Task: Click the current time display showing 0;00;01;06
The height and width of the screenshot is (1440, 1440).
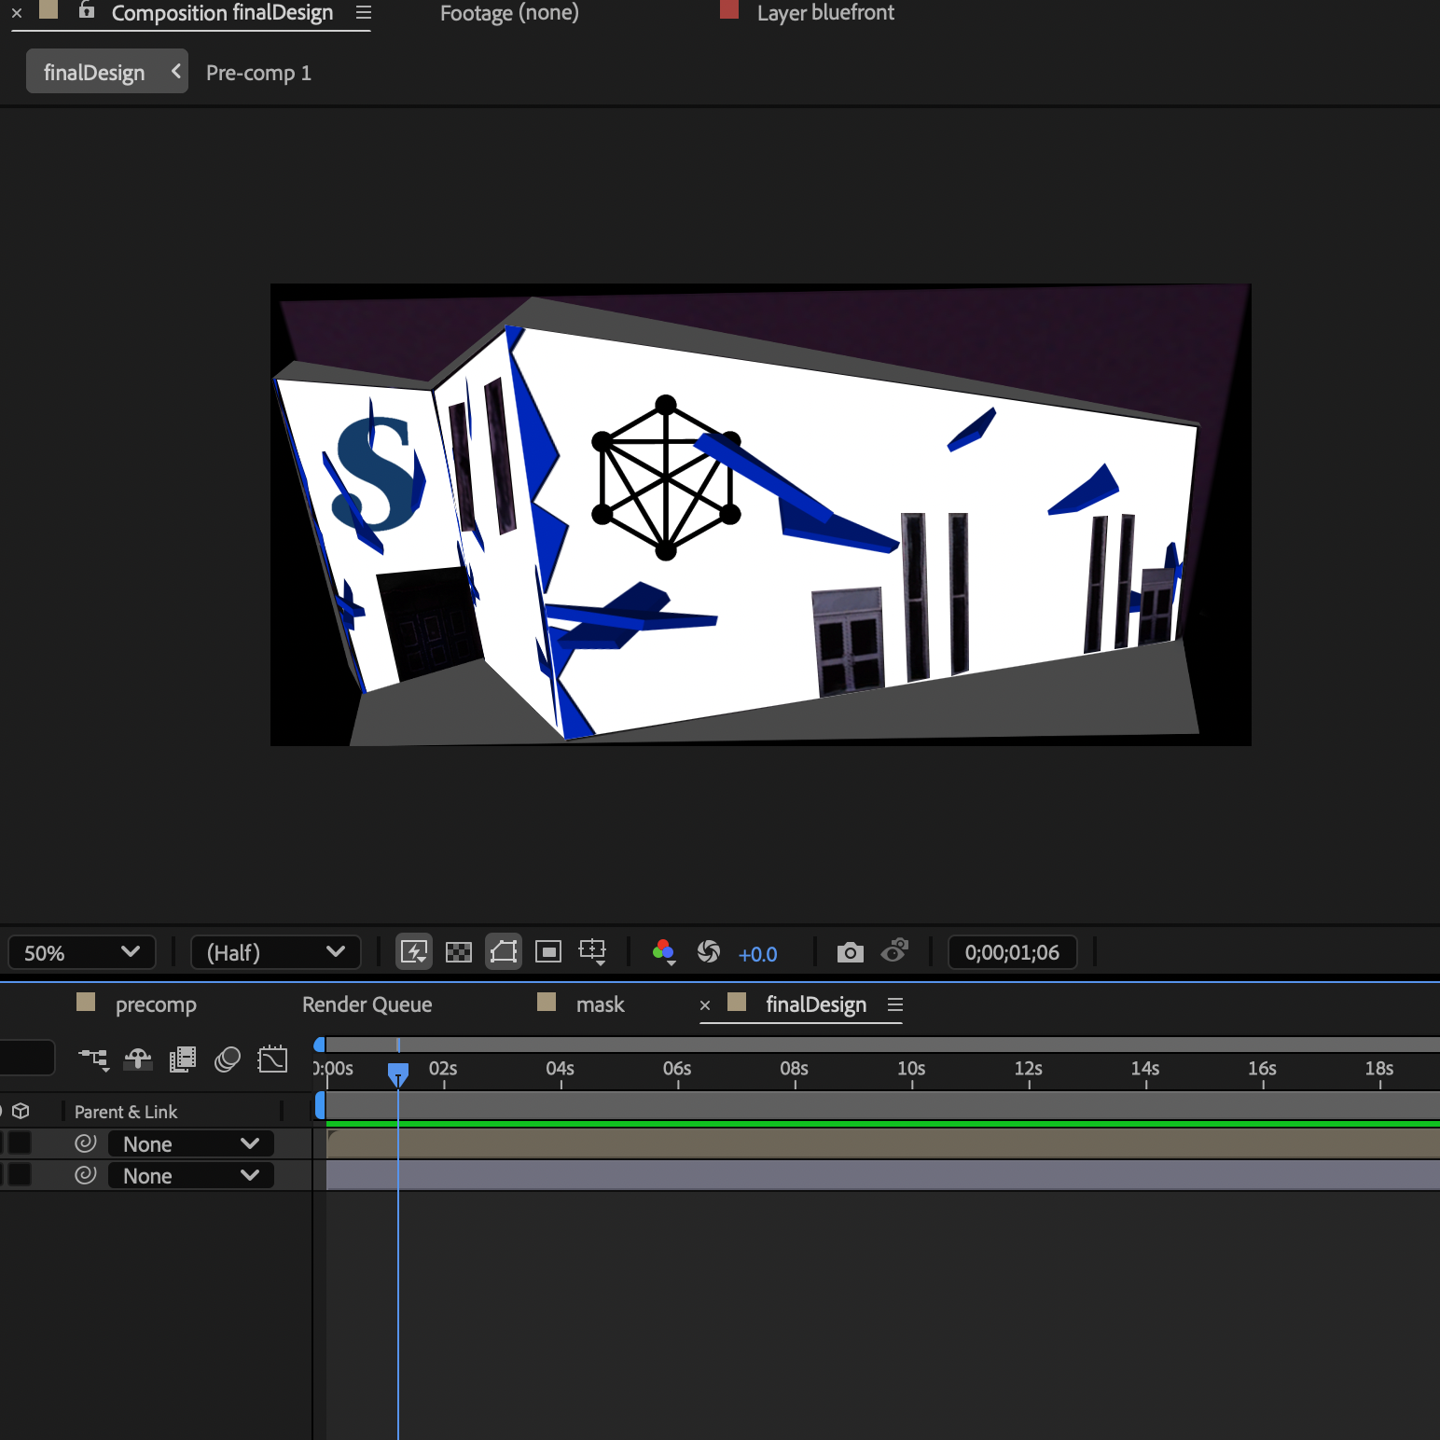Action: point(1012,951)
